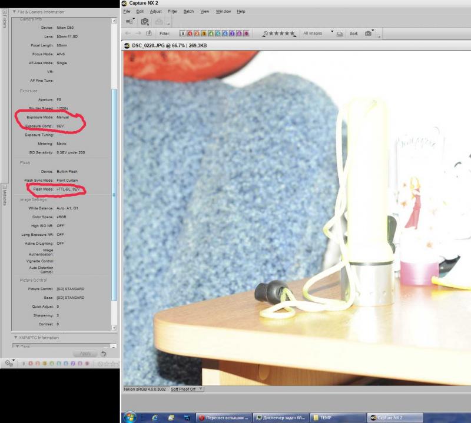This screenshot has height=423, width=471.
Task: Apply red label 1 in bottom label bar
Action: pos(31,364)
